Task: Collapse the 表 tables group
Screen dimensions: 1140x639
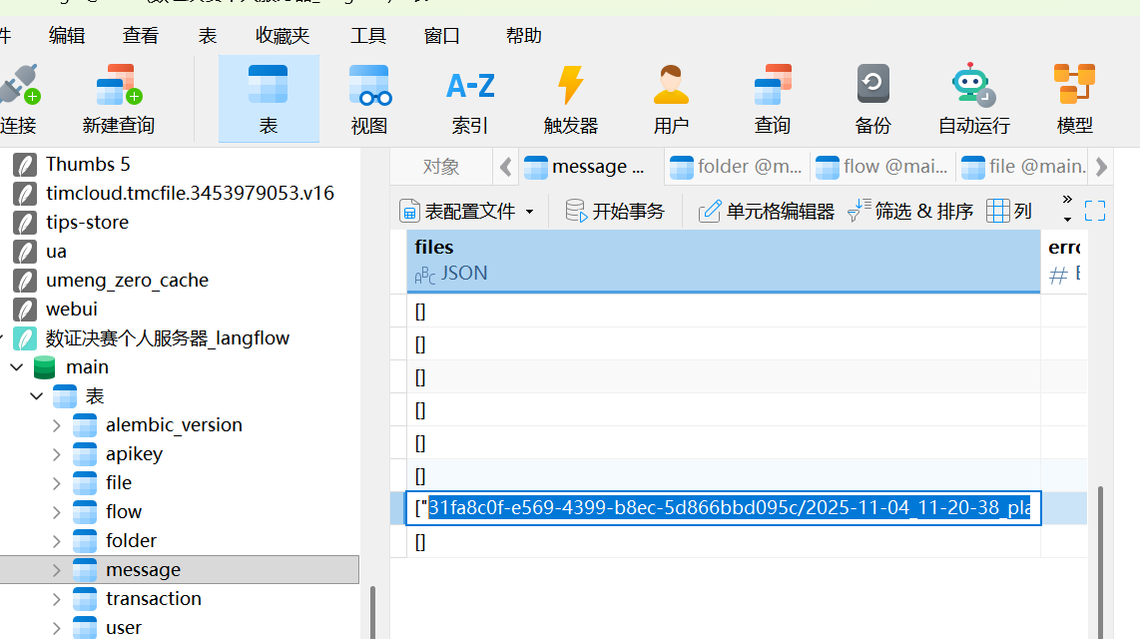Action: [36, 396]
